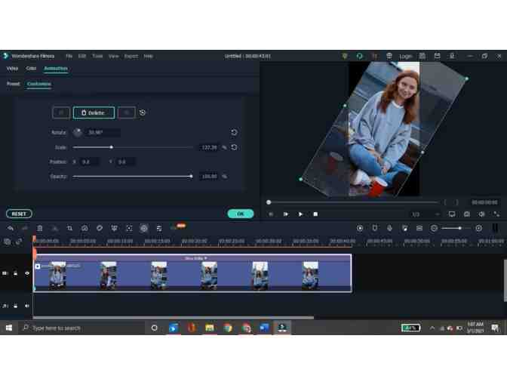The image size is (507, 385).
Task: Toggle video track visibility eye icon
Action: pyautogui.click(x=27, y=273)
